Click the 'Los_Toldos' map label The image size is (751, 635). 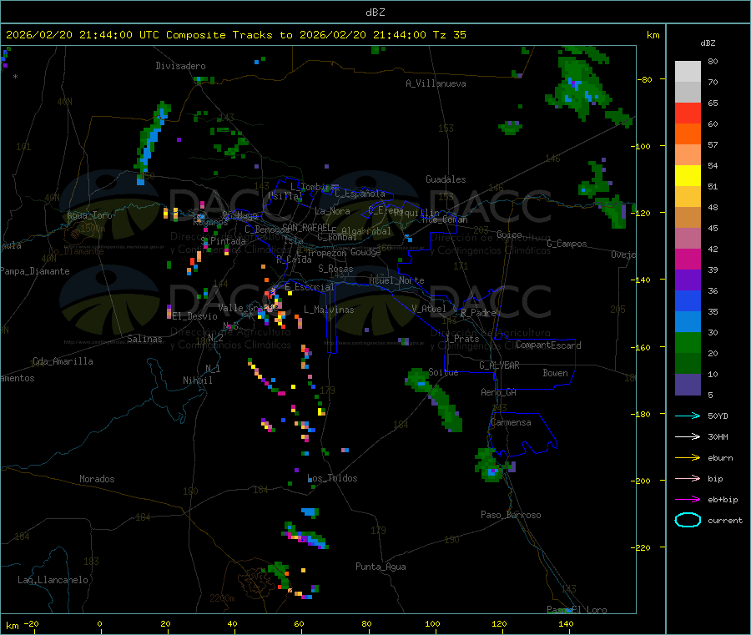[332, 478]
